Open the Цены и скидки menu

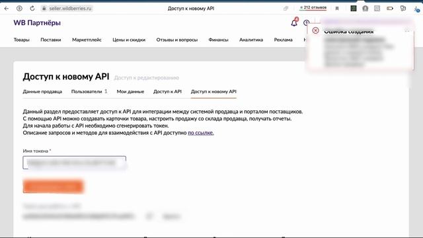click(129, 40)
